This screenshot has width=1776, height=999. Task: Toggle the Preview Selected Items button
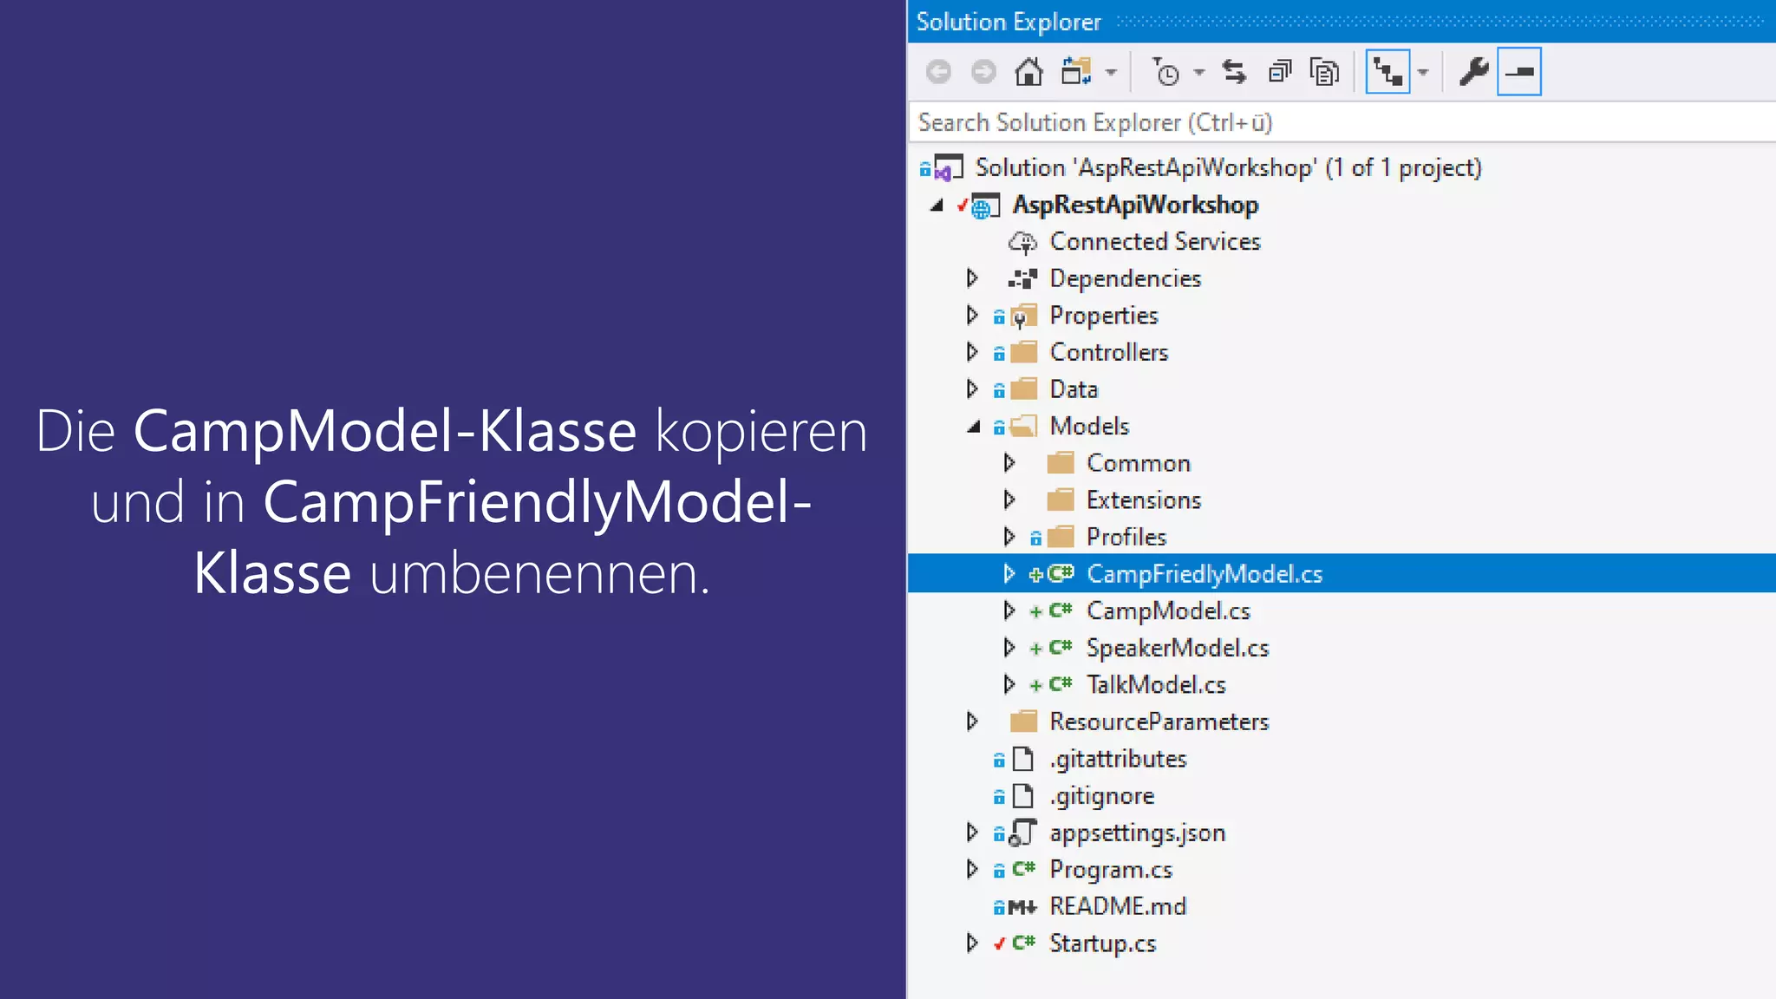(1519, 72)
